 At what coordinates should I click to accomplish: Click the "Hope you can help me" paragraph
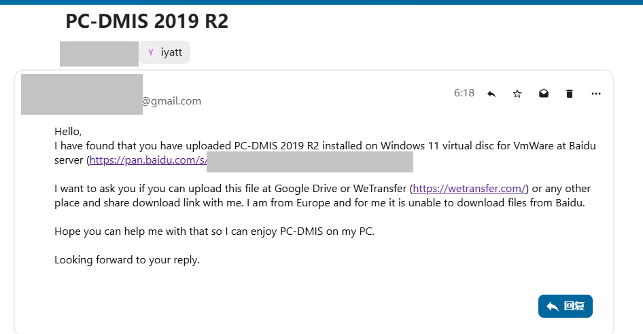coord(214,231)
